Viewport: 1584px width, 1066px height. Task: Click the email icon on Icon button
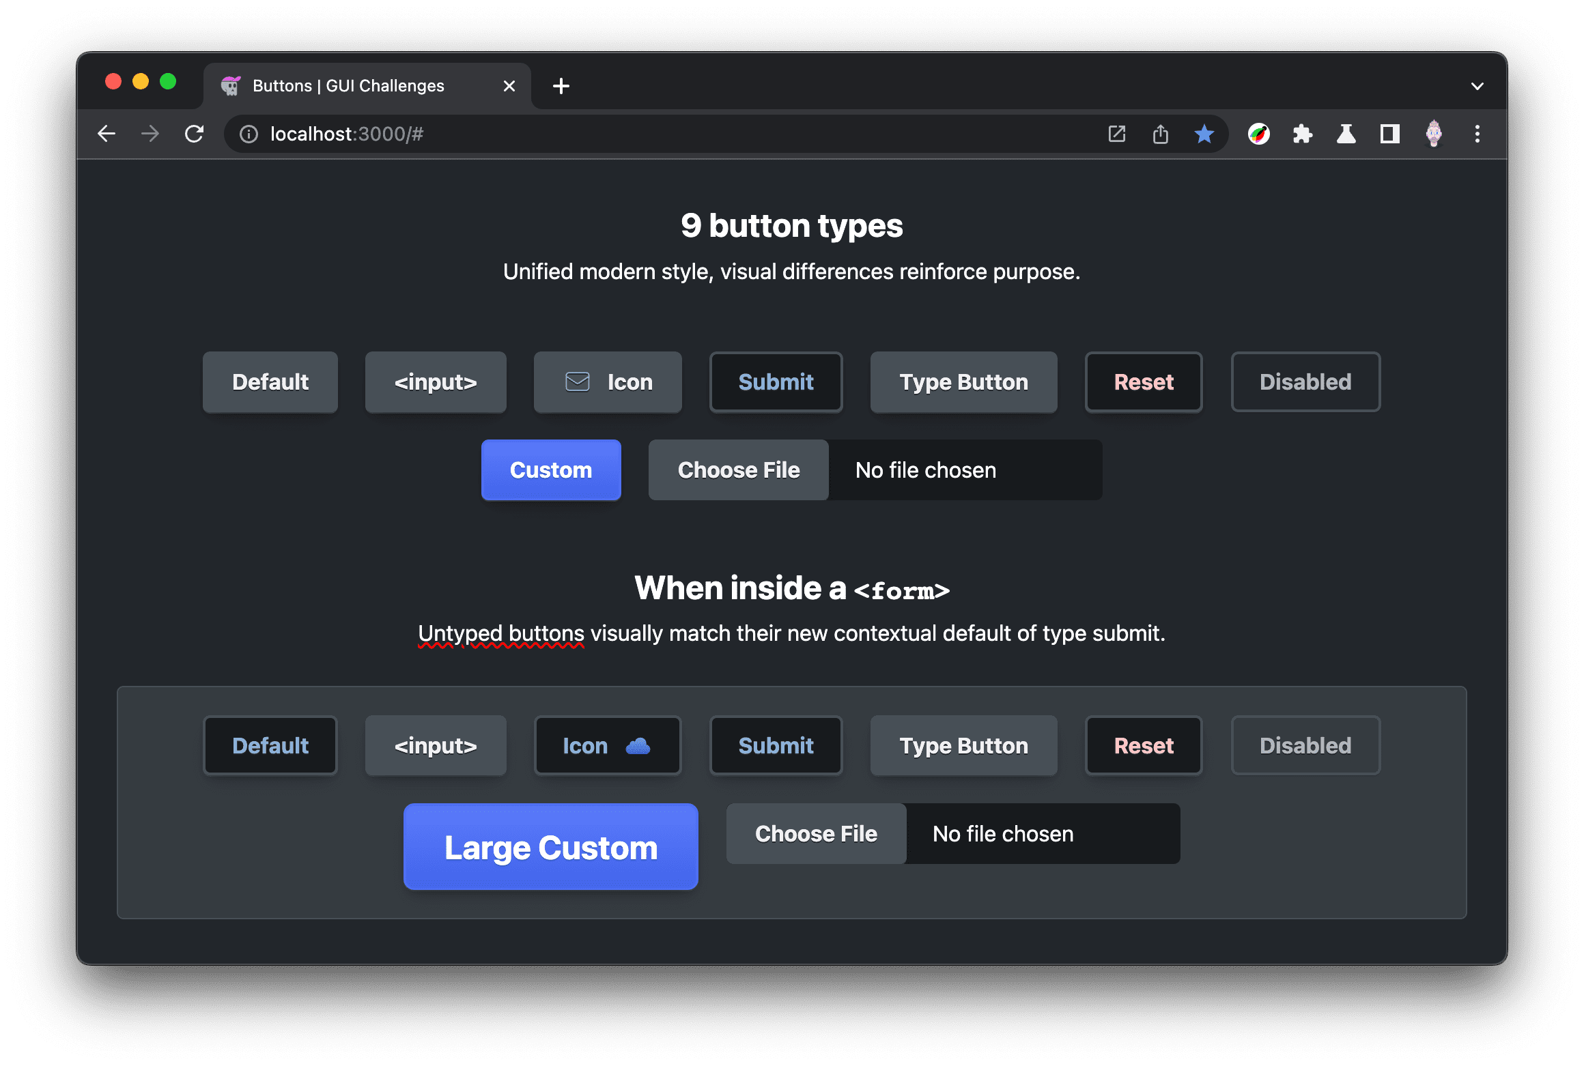577,381
